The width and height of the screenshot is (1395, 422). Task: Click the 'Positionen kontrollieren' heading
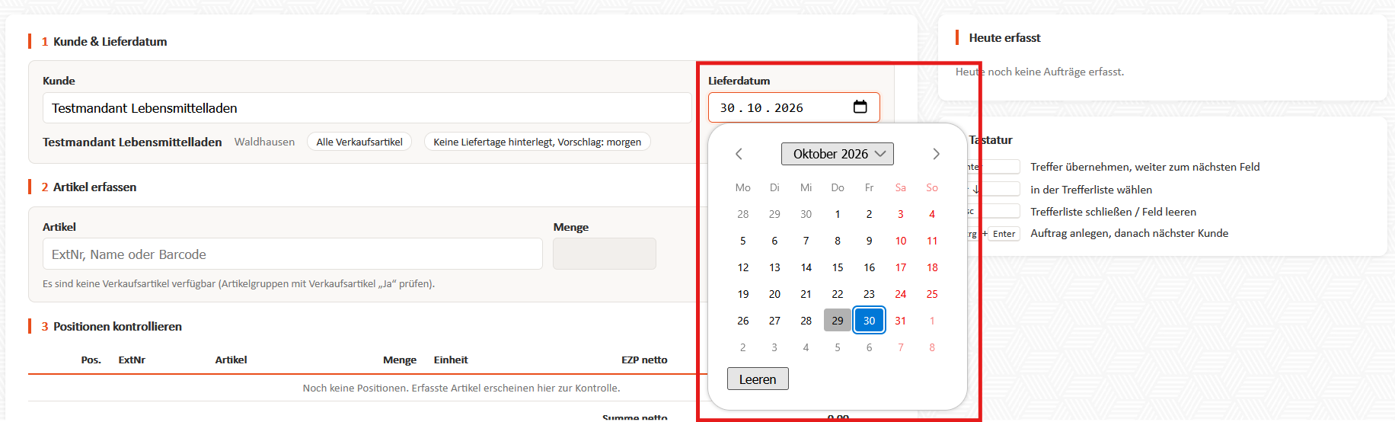pyautogui.click(x=117, y=326)
